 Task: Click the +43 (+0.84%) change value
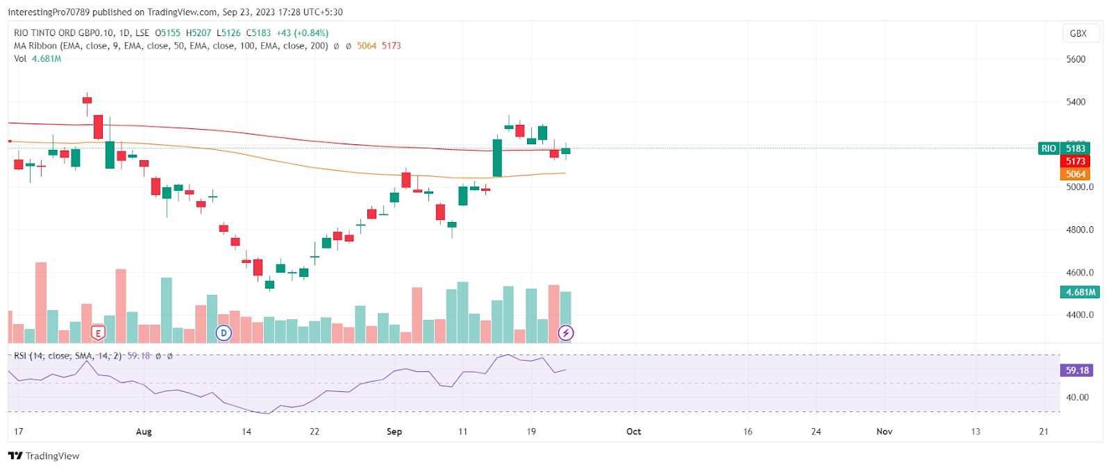pos(303,33)
